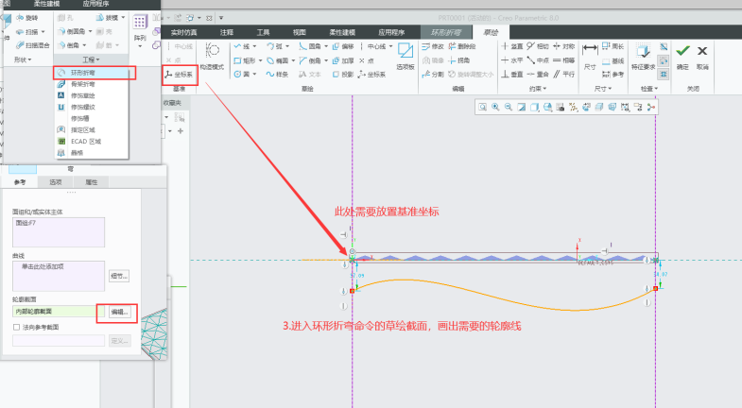Click the 细节... button beside the 曲线 box
This screenshot has width=742, height=408.
tap(120, 276)
